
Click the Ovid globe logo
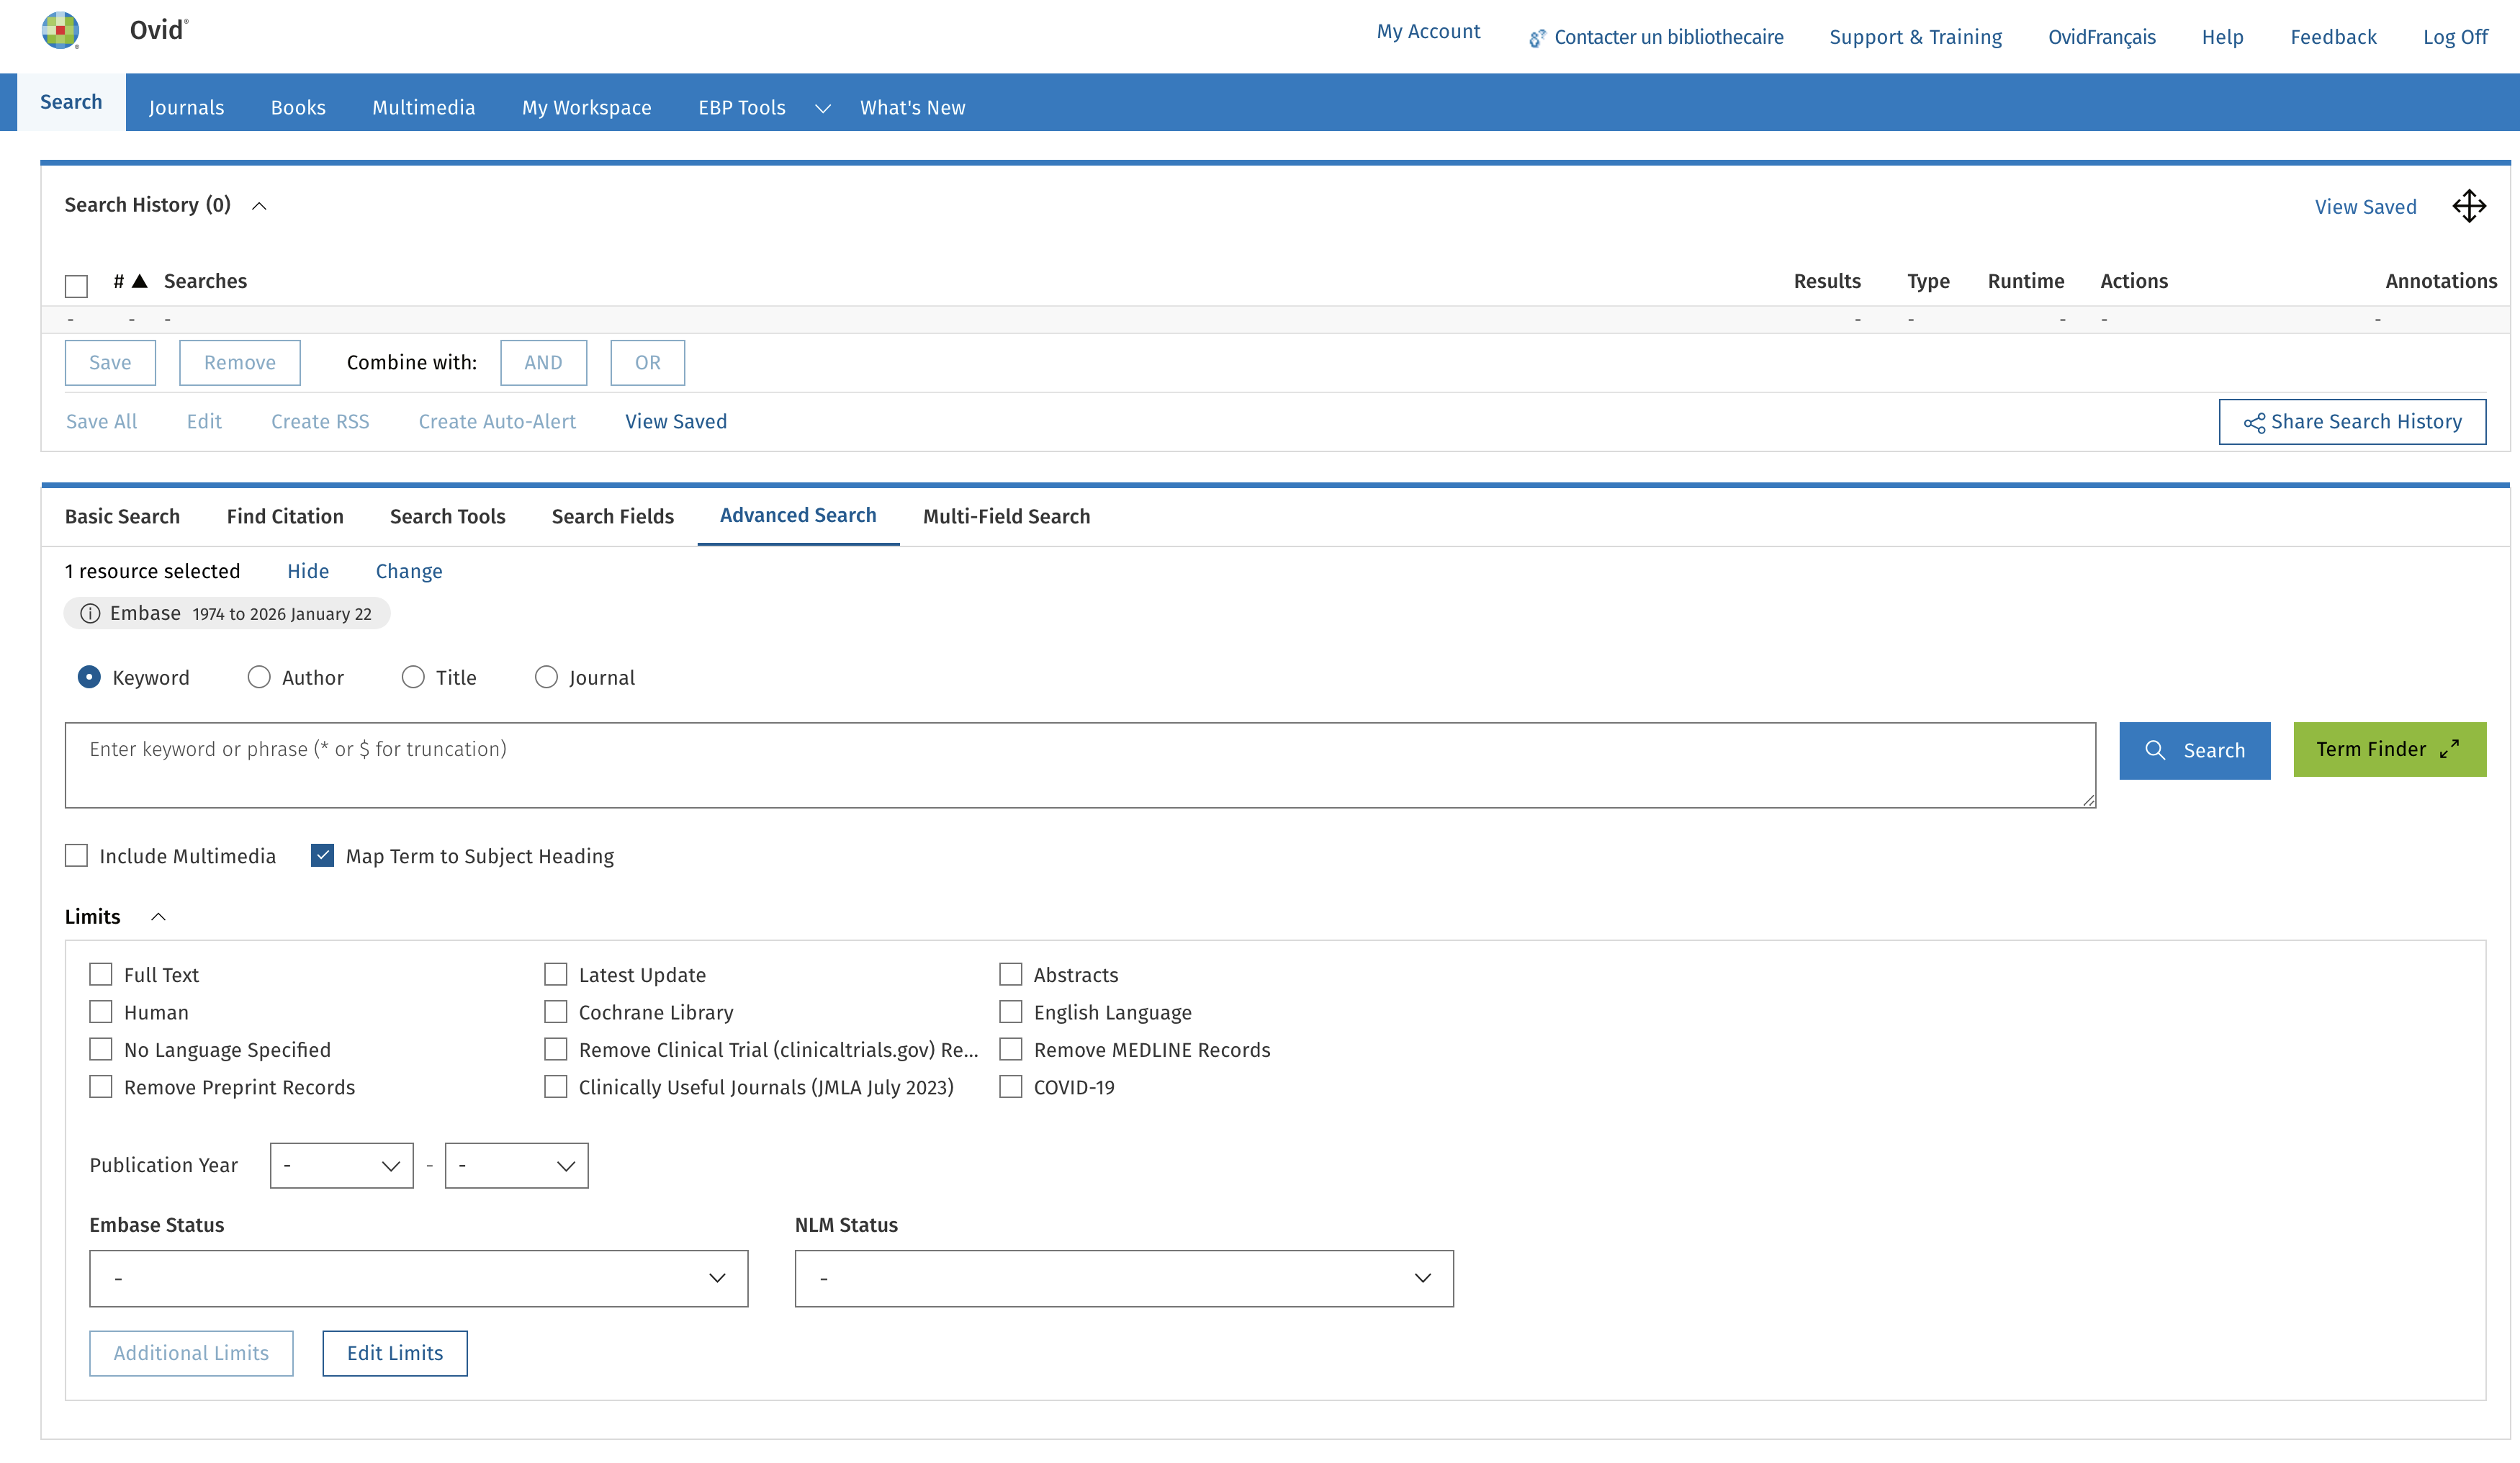coord(60,30)
